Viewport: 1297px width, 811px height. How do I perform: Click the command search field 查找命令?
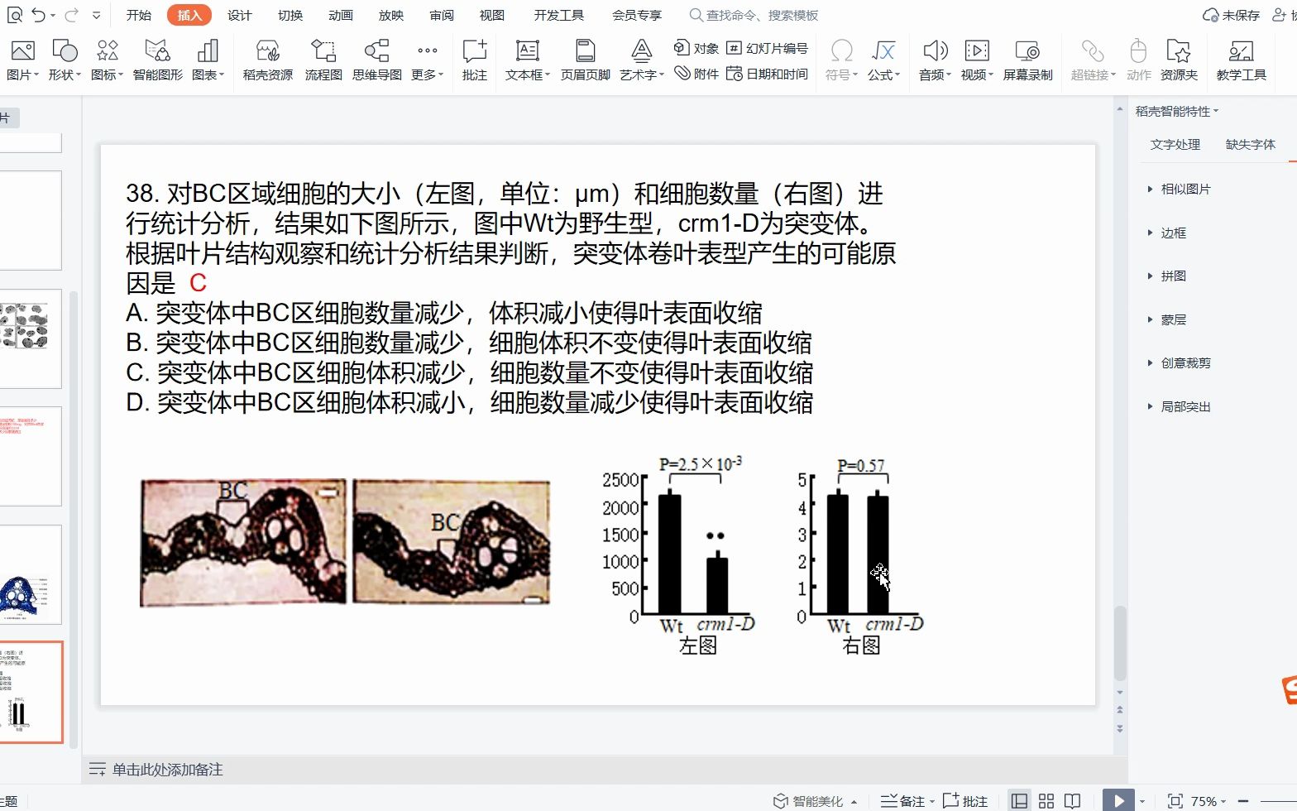point(754,15)
